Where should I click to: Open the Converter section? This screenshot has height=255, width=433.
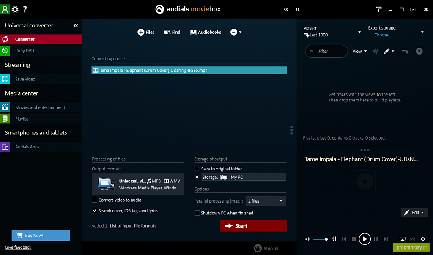pos(41,39)
